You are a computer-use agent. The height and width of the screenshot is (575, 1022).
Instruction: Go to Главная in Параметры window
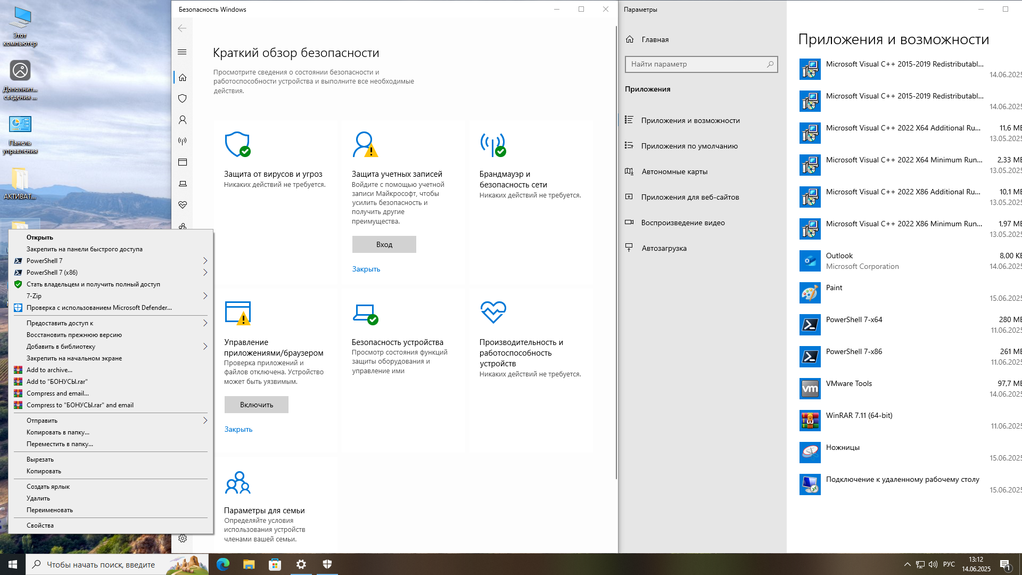click(703, 39)
